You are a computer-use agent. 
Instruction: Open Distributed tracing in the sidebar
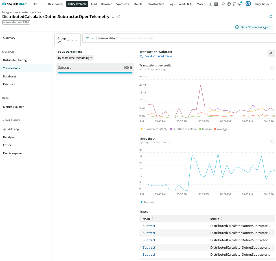[15, 60]
